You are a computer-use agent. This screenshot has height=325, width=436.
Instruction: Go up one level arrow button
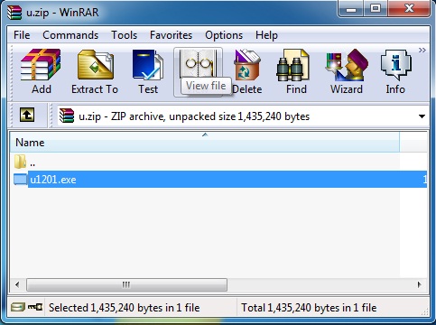coord(27,115)
